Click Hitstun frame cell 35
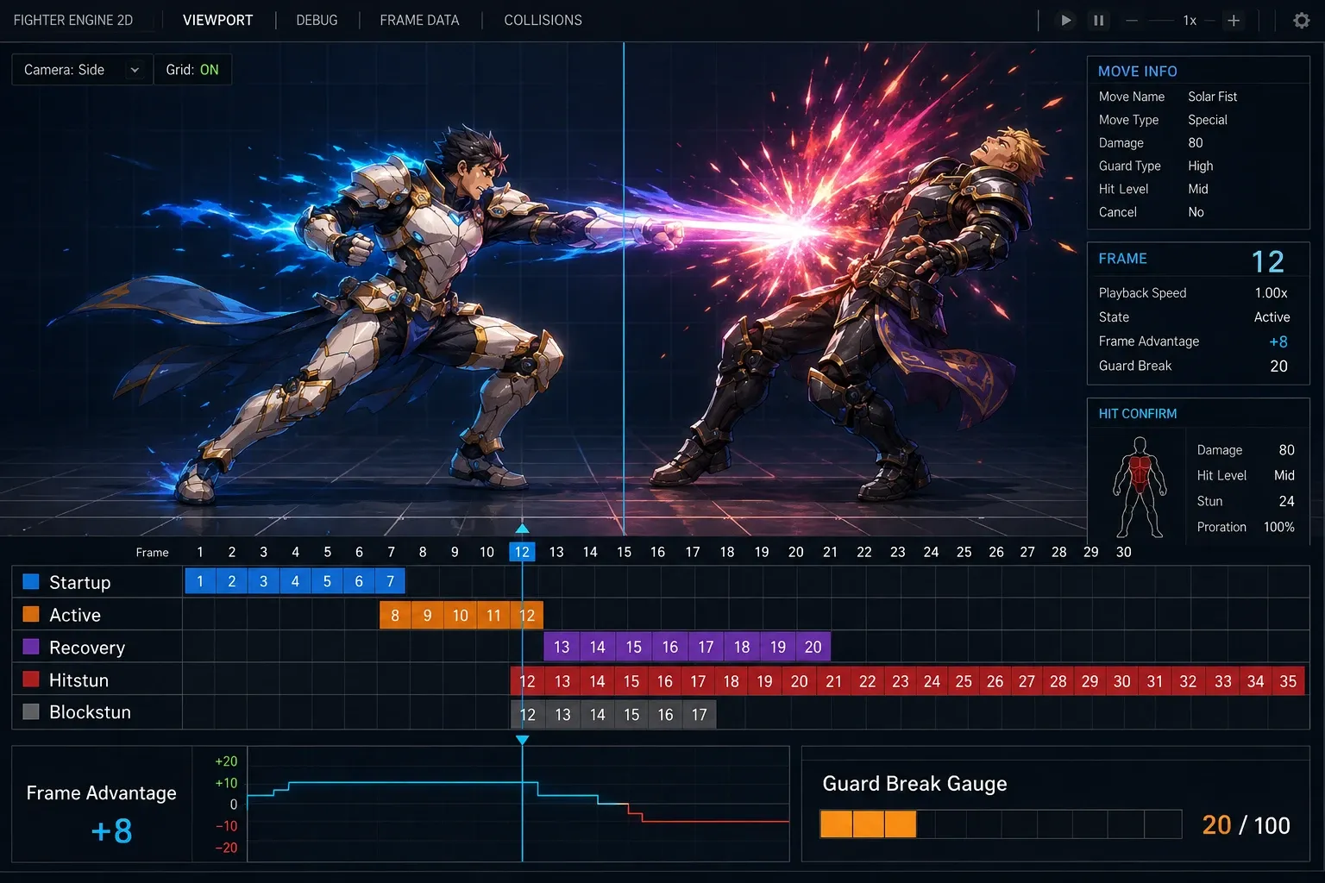Image resolution: width=1325 pixels, height=883 pixels. tap(1288, 681)
